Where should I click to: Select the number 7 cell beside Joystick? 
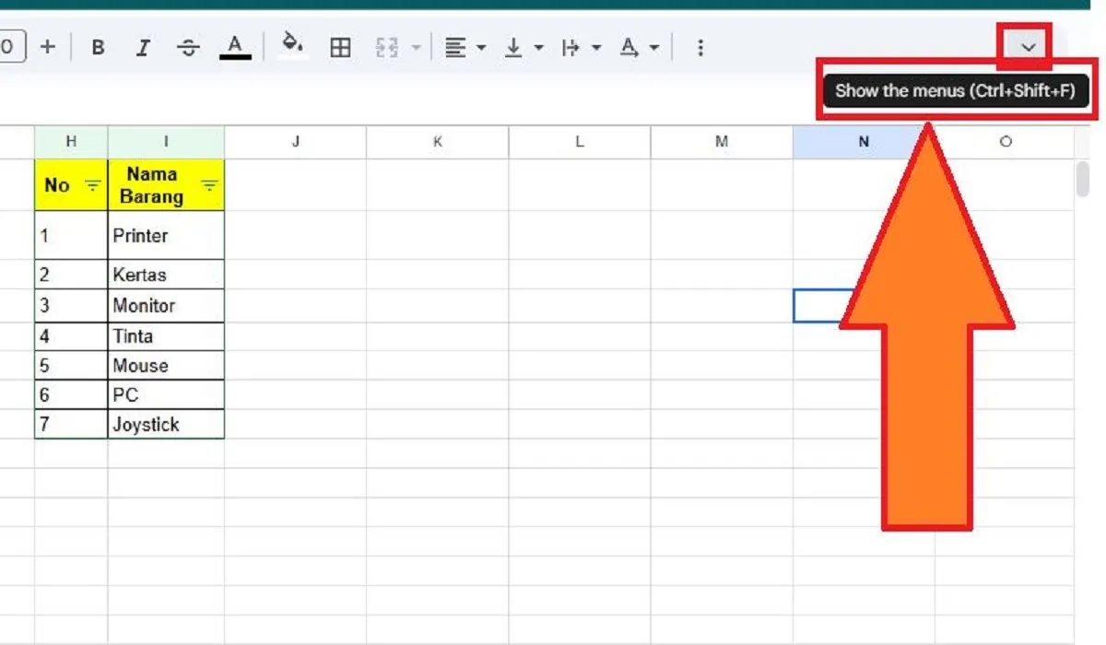(x=71, y=425)
